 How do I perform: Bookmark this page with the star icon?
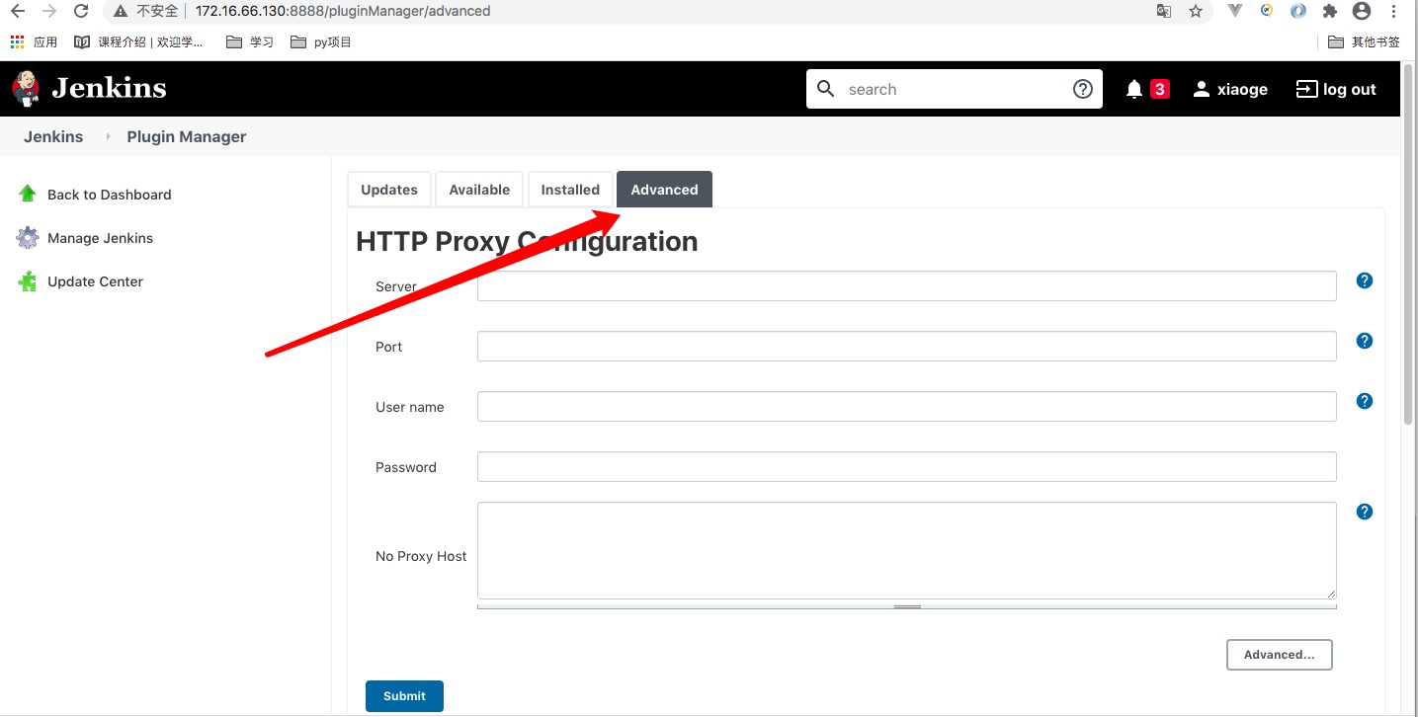(x=1196, y=11)
